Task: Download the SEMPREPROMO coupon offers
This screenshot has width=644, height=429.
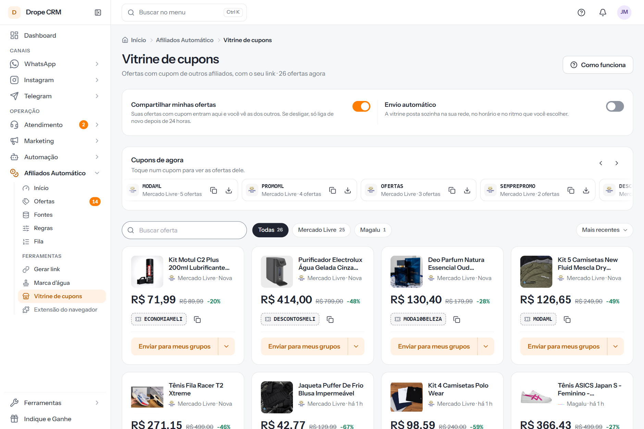Action: pyautogui.click(x=586, y=190)
